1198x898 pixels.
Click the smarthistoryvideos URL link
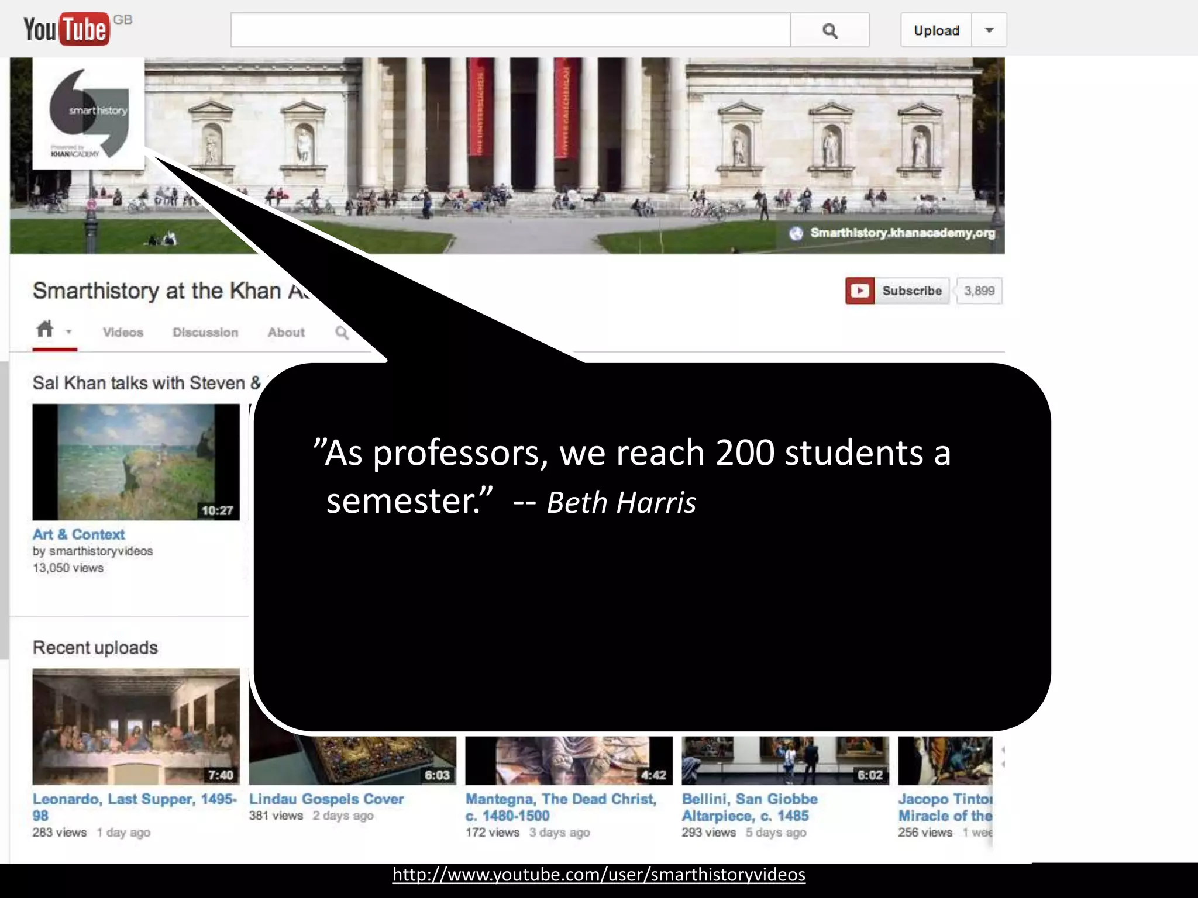click(x=598, y=875)
